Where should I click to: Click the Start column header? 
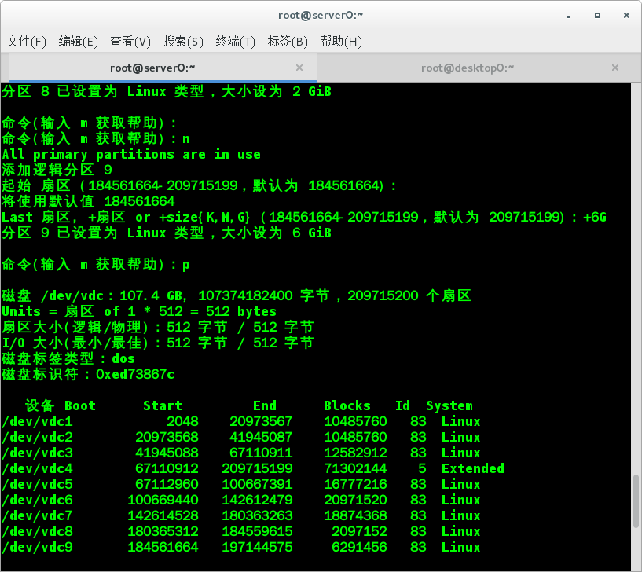click(x=163, y=405)
